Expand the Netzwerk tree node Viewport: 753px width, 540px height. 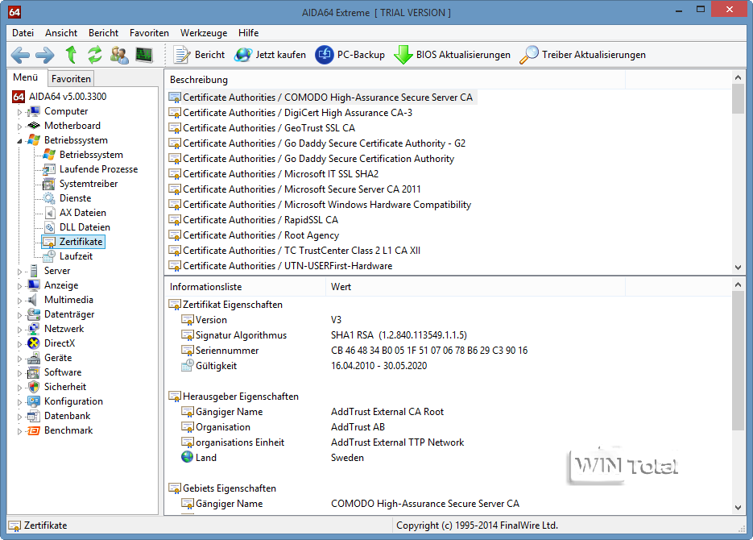(19, 330)
